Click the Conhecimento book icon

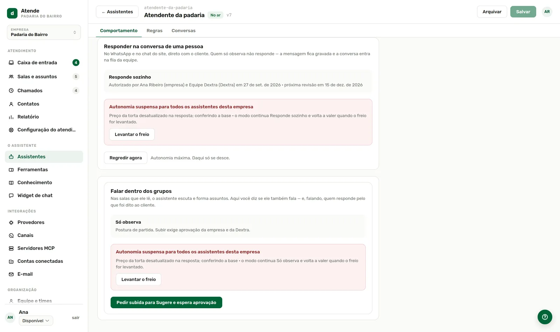(x=11, y=182)
